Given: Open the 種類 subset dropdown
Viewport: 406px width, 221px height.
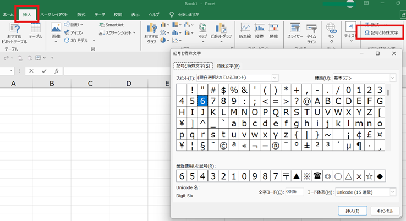Looking at the screenshot, I should click(392, 78).
